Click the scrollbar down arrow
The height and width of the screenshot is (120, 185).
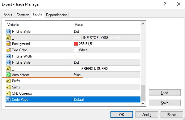[143, 104]
